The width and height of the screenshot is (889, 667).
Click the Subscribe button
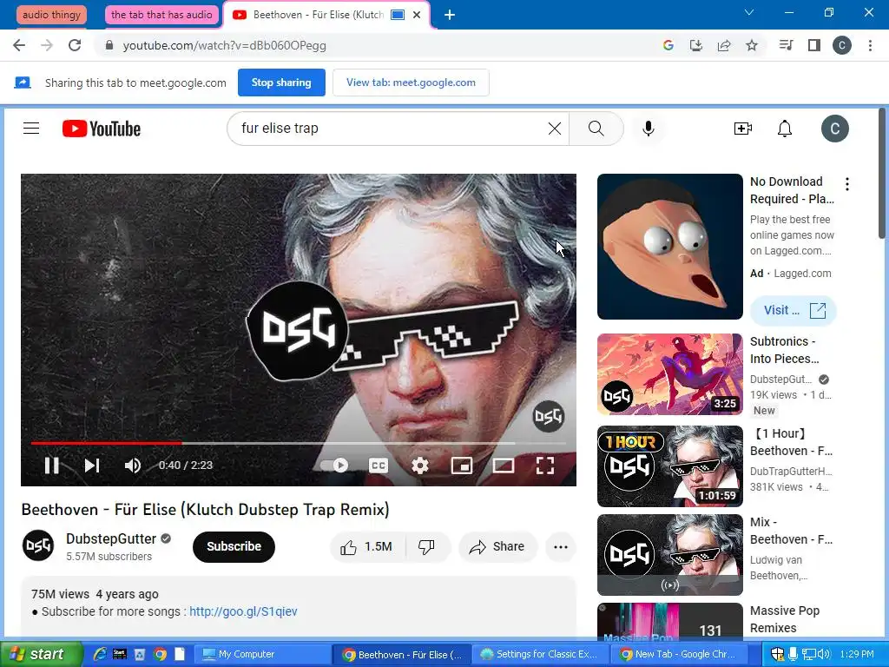pyautogui.click(x=234, y=547)
